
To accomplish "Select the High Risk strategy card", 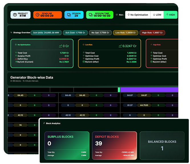I will coord(162,53).
